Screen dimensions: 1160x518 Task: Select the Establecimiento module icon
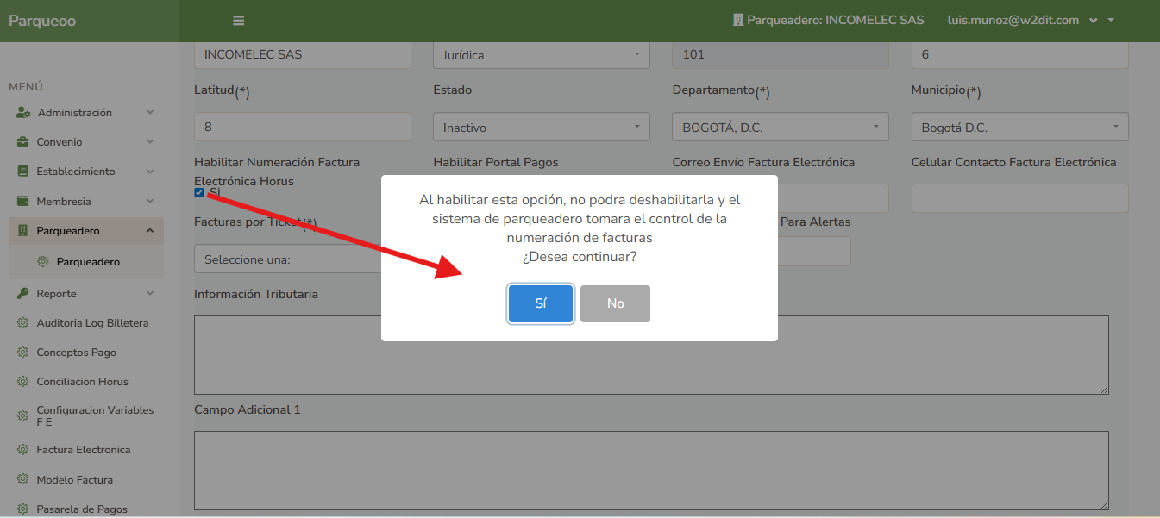point(22,171)
